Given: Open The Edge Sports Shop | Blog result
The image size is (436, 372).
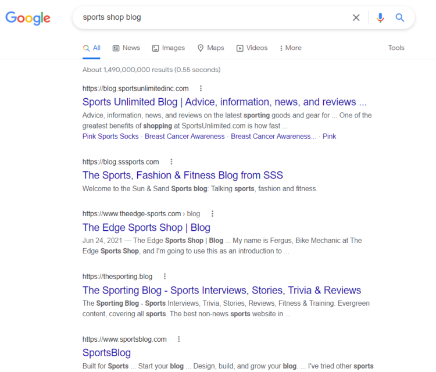Looking at the screenshot, I should click(x=146, y=228).
